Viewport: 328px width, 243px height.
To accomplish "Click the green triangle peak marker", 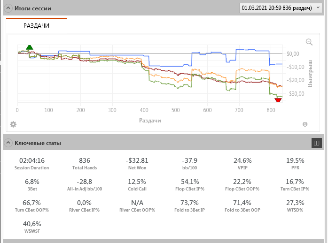I will point(30,47).
